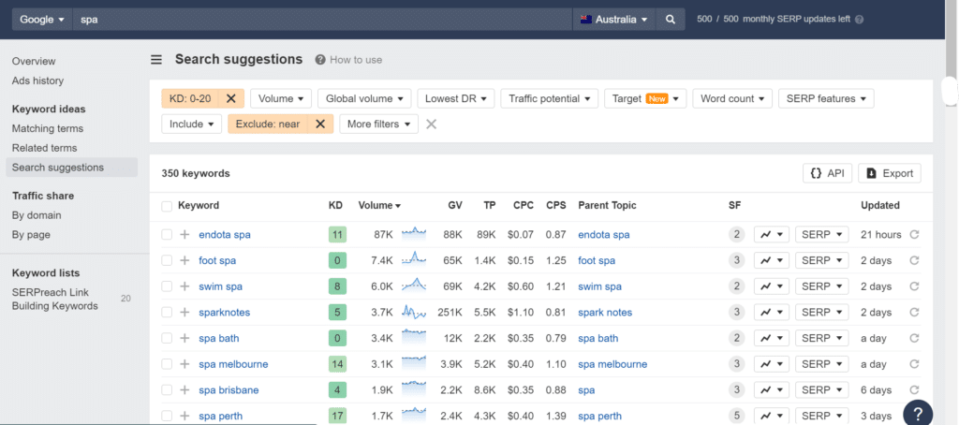Open the More filters dropdown
Image resolution: width=959 pixels, height=425 pixels.
378,125
